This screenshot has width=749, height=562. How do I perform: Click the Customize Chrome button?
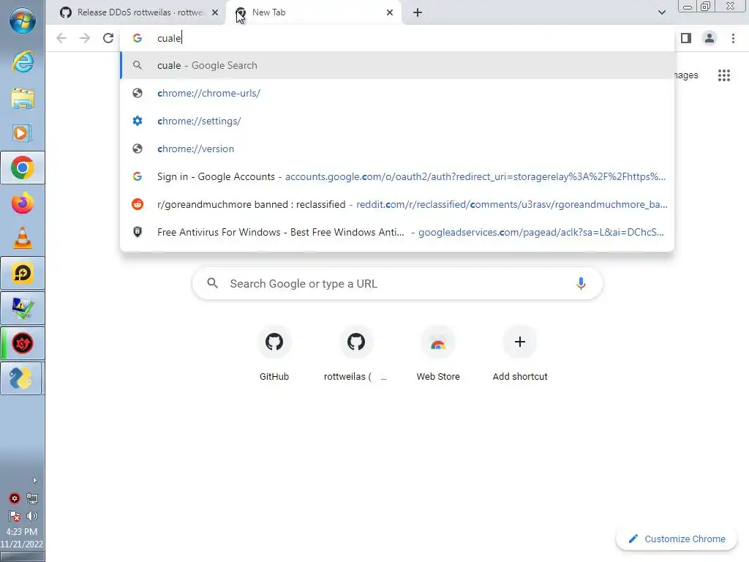pyautogui.click(x=676, y=539)
